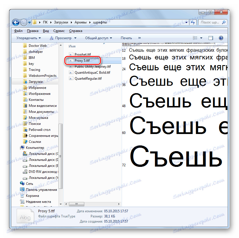Open the Справка menu
This screenshot has width=239, height=238.
click(75, 31)
